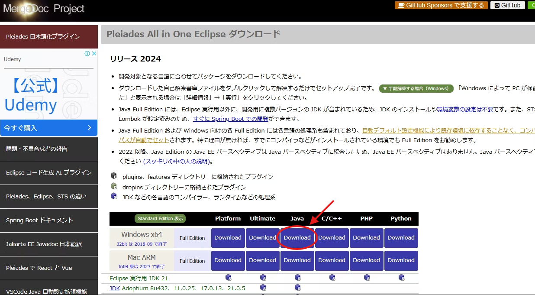Screen dimensions: 535x295
Task: Close the Udemy advertisement
Action: pyautogui.click(x=94, y=53)
